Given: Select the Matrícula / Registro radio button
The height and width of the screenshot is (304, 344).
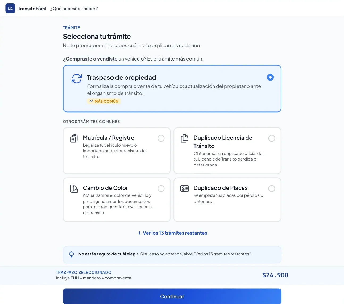Looking at the screenshot, I should (161, 138).
